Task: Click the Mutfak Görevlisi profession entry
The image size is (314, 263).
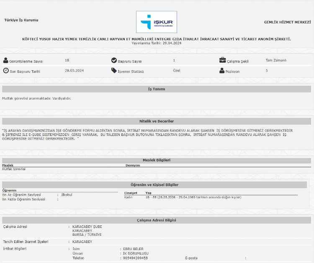Action: point(14,169)
